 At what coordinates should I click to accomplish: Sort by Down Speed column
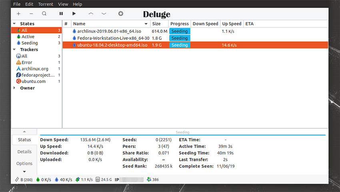pos(205,24)
